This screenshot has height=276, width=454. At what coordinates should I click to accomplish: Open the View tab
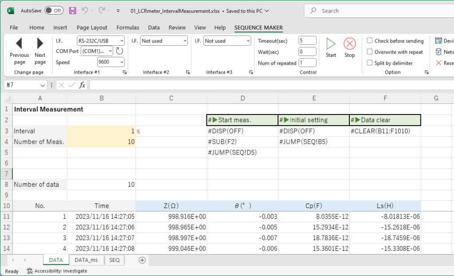coord(200,28)
